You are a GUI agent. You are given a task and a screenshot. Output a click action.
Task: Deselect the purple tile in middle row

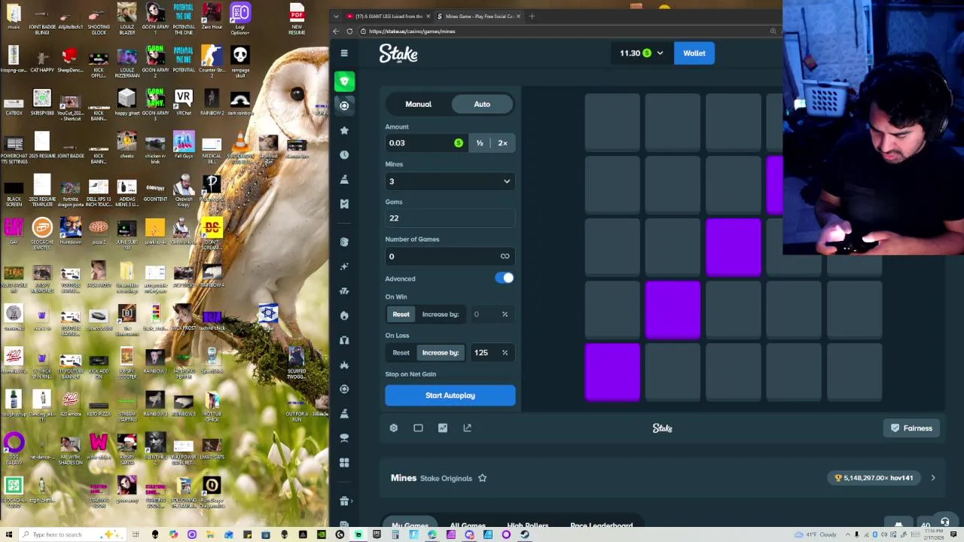coord(734,247)
